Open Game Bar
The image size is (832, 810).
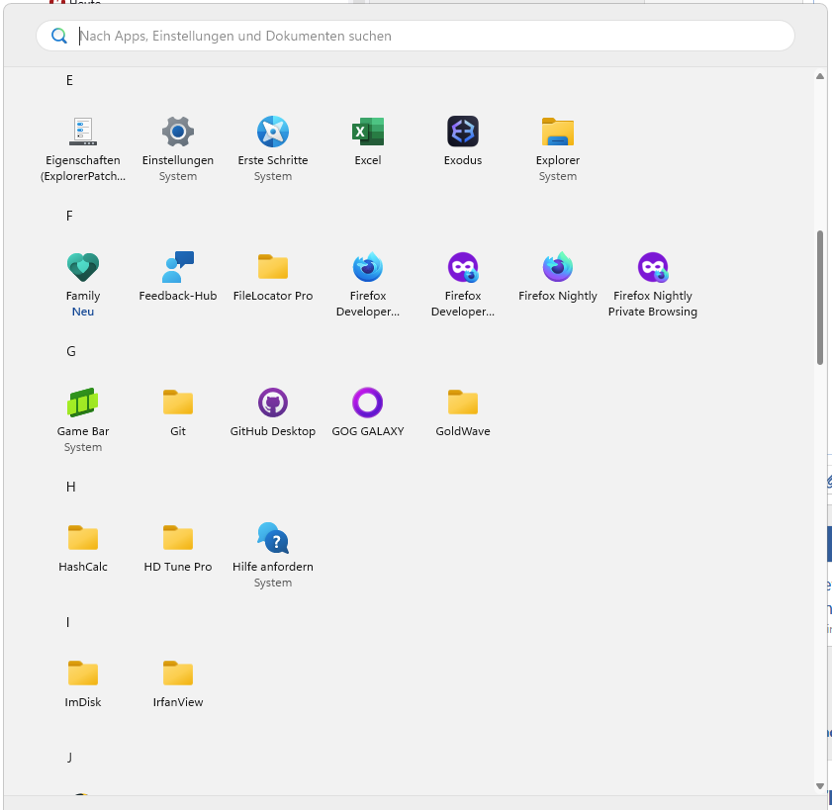click(83, 419)
